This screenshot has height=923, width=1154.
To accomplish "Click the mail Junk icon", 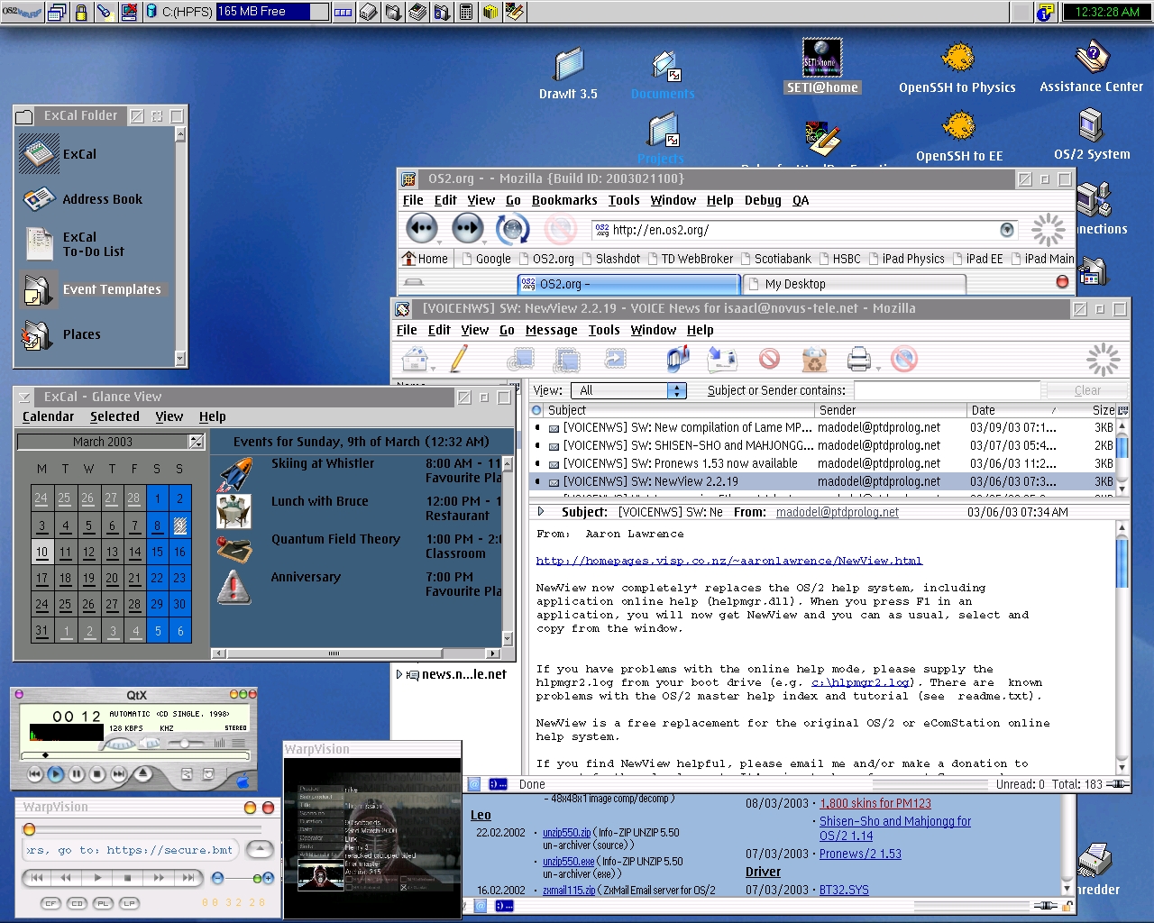I will click(x=769, y=360).
